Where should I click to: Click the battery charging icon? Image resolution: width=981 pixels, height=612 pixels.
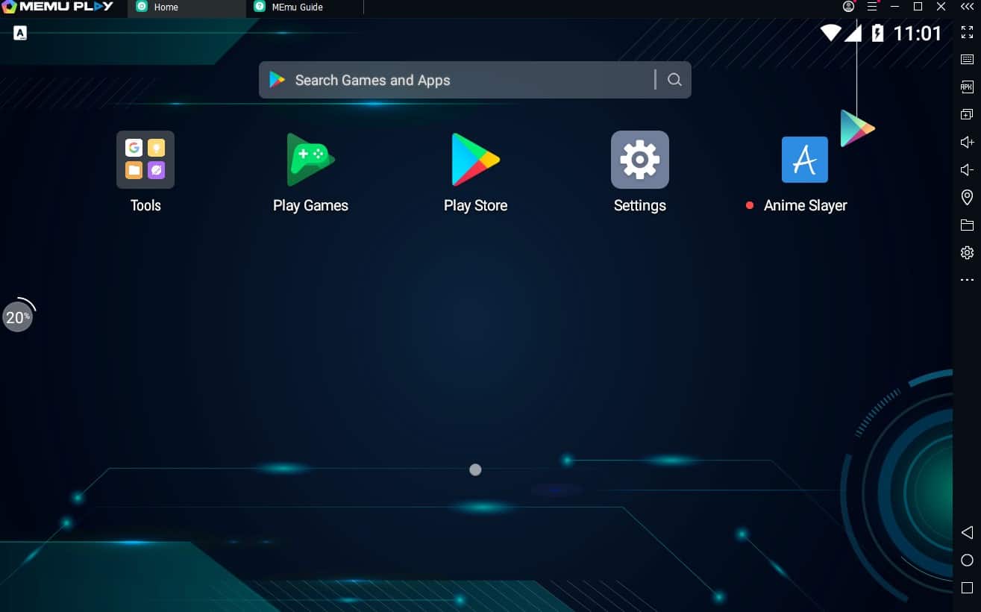pos(877,33)
